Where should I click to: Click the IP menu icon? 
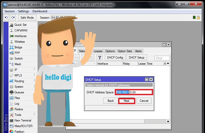[x=12, y=70]
